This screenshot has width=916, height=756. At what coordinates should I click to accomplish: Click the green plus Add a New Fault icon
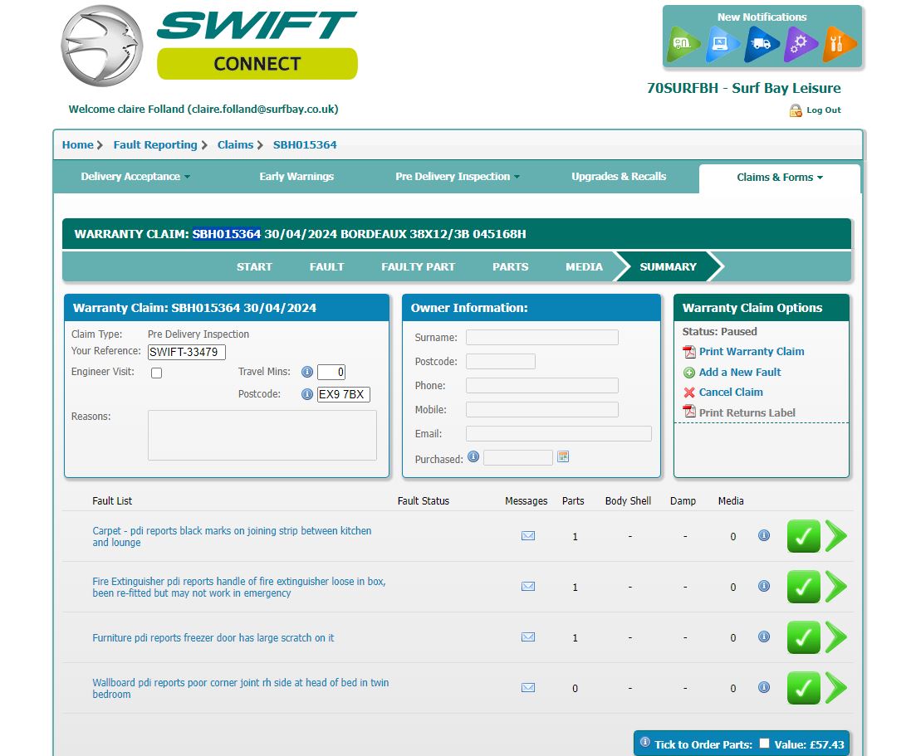(x=689, y=373)
